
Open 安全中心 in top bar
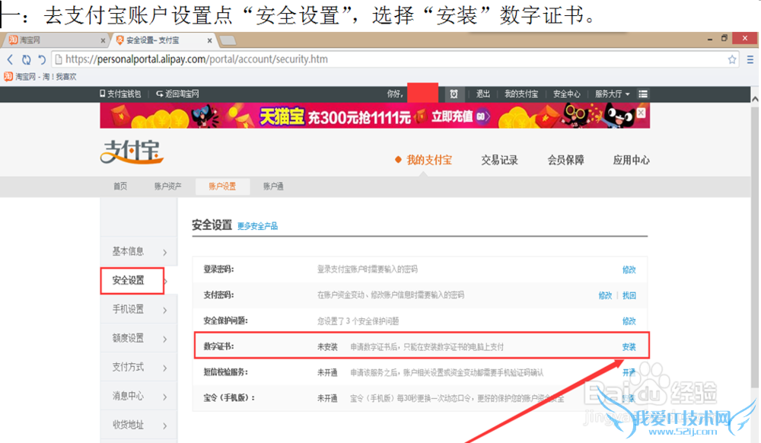coord(567,94)
